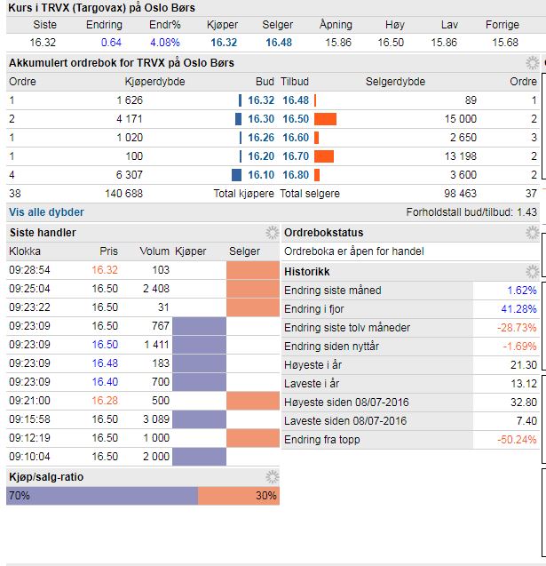This screenshot has height=566, width=546.
Task: Select ask price 16.50 in order book
Action: [296, 119]
